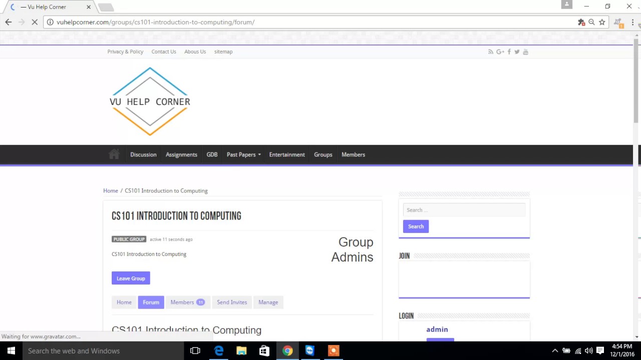Viewport: 641px width, 360px height.
Task: Click the extension icon with orange badge
Action: [x=618, y=22]
